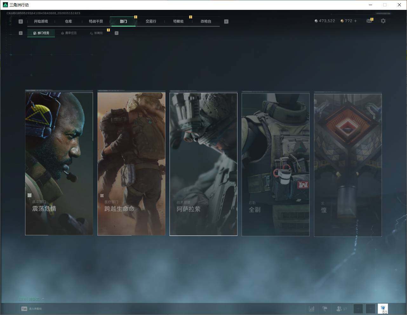This screenshot has width=407, height=315.
Task: Click the plus icon next to 772
Action: (x=355, y=21)
